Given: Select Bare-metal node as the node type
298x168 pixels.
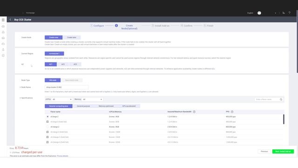Looking at the screenshot, I should click(71, 80).
